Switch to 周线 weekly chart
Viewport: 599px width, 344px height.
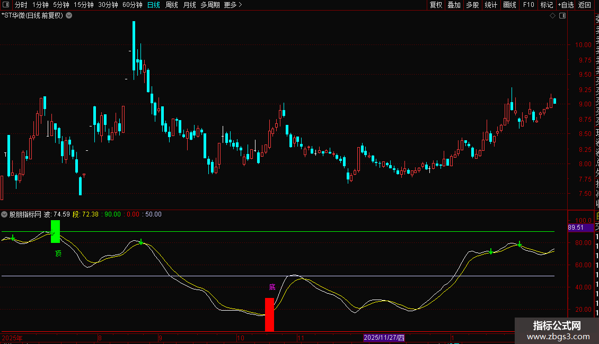(x=172, y=5)
